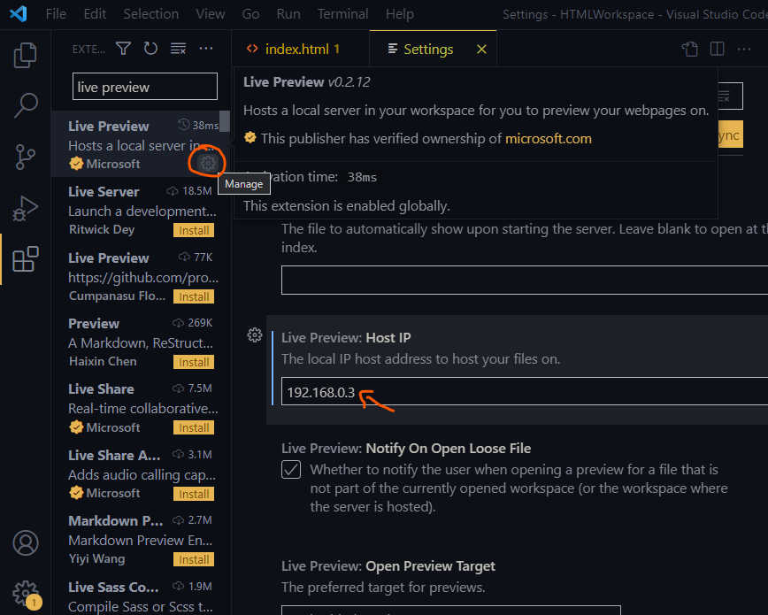This screenshot has width=768, height=615.
Task: Click the extensions list scrollbar
Action: (x=225, y=121)
